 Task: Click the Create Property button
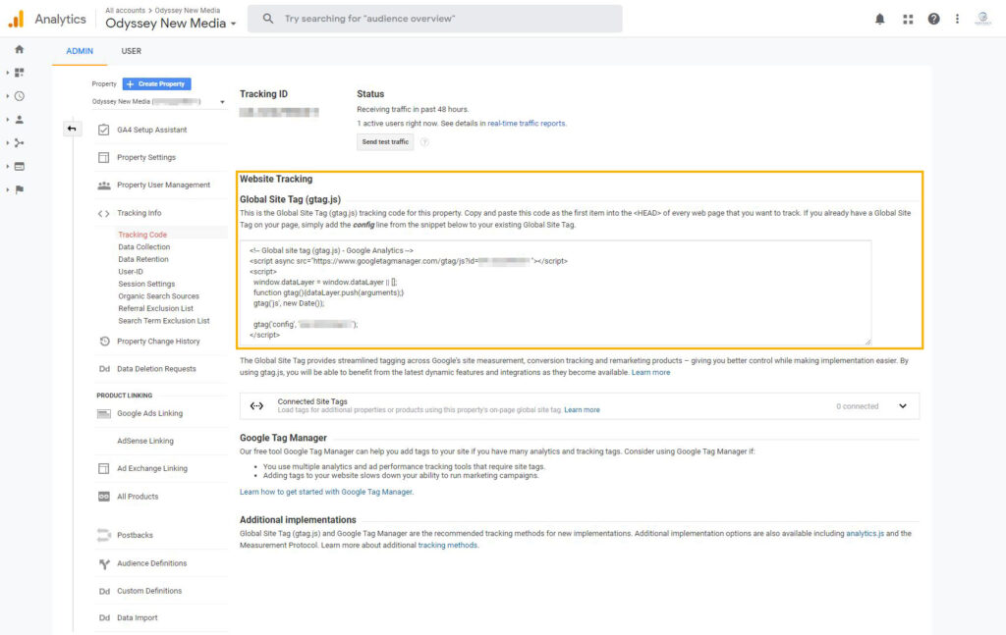157,84
